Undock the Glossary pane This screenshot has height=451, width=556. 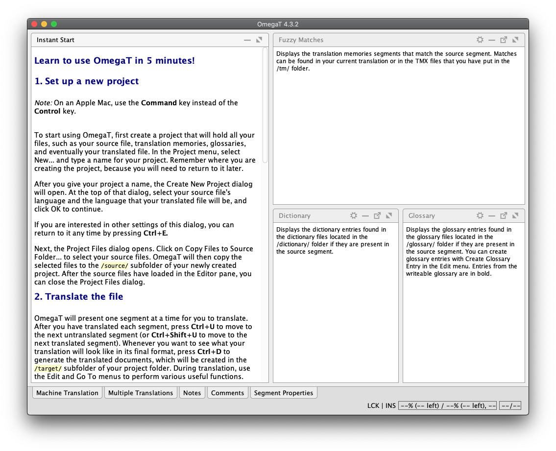[x=504, y=215]
